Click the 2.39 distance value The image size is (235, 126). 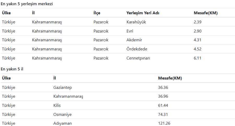pos(197,22)
